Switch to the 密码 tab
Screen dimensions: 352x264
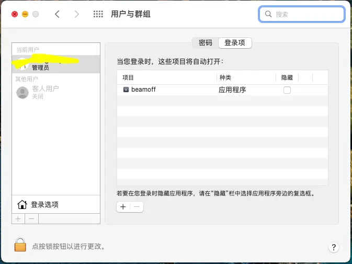205,43
